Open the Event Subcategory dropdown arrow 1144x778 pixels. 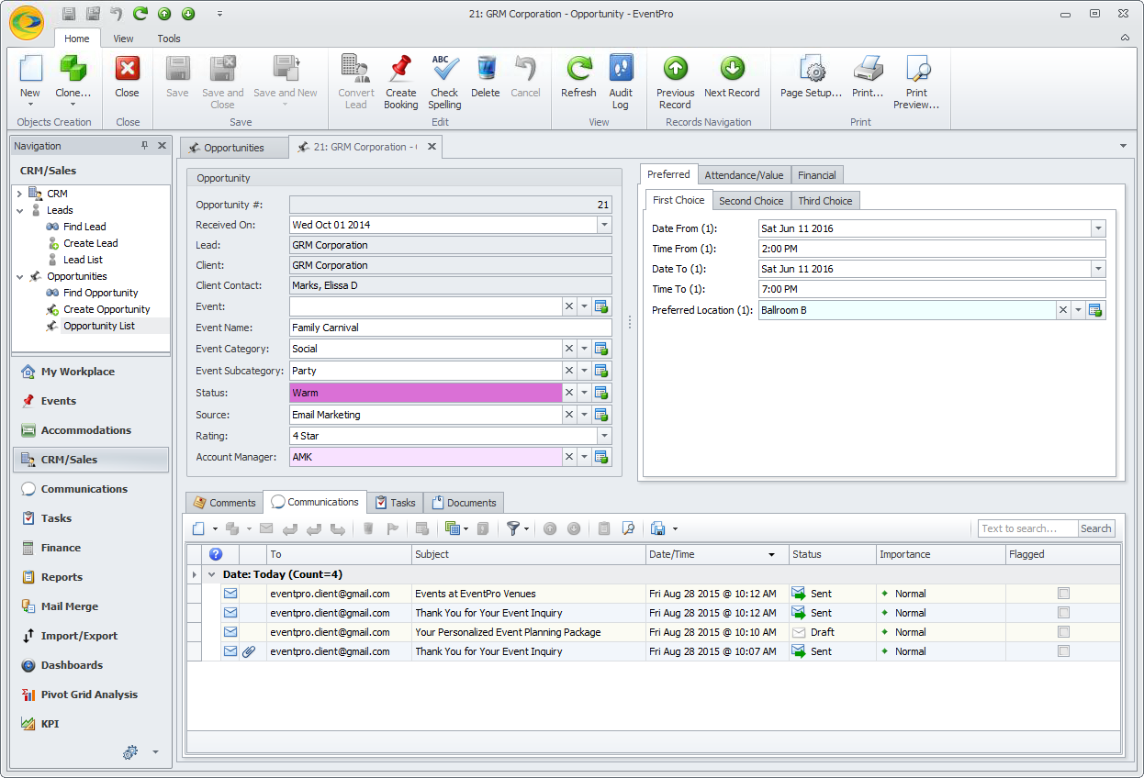click(x=585, y=371)
